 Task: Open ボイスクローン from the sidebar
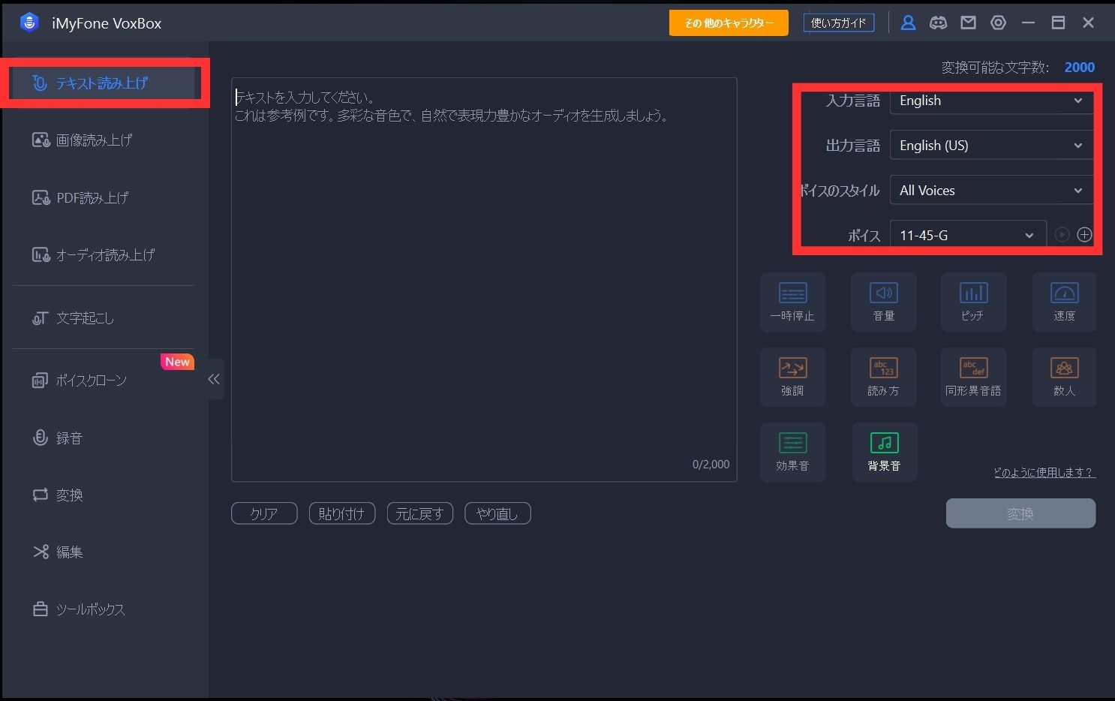[91, 381]
